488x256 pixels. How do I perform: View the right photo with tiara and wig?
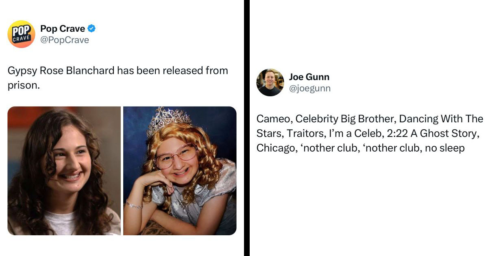tap(180, 171)
